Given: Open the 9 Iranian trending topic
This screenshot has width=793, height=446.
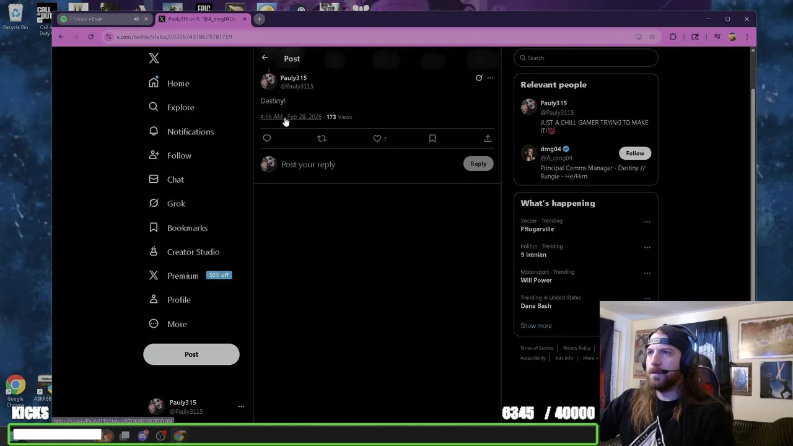Looking at the screenshot, I should point(533,255).
